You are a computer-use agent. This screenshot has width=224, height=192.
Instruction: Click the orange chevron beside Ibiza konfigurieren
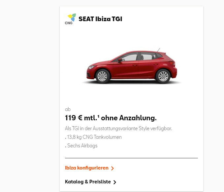coord(112,168)
